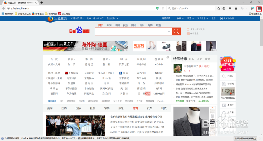263x141 pixels.
Task: Expand 换肤 skin dropdown
Action: (x=180, y=18)
